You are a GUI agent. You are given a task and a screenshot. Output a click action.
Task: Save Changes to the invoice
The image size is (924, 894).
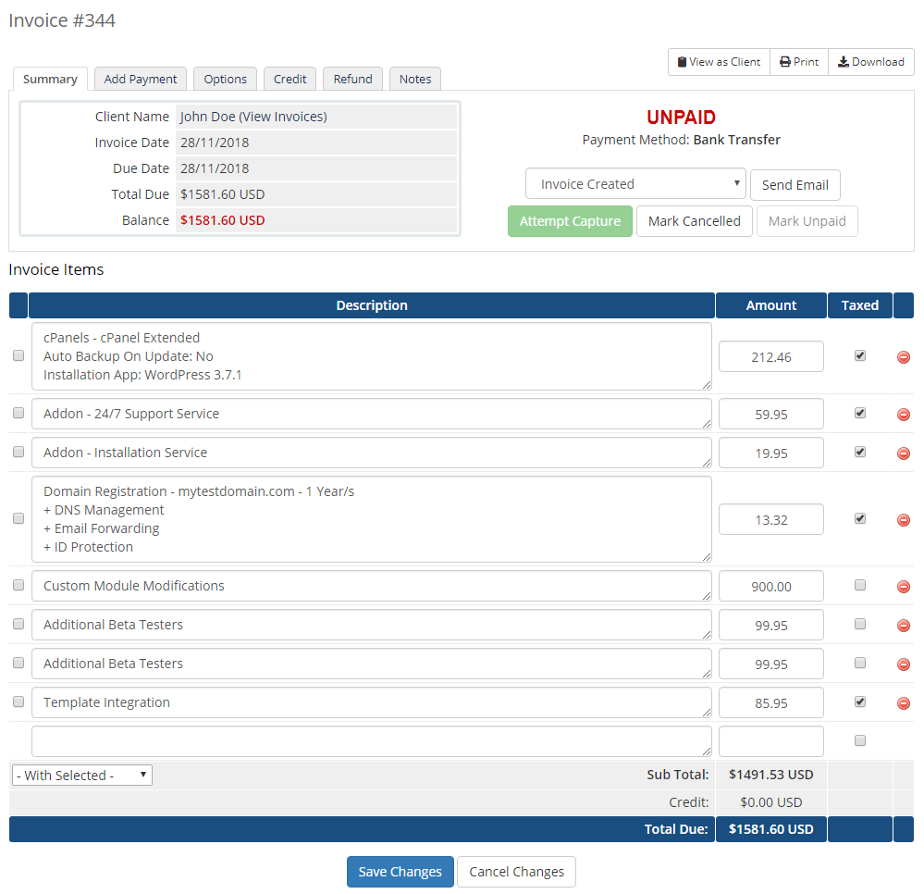[x=400, y=872]
